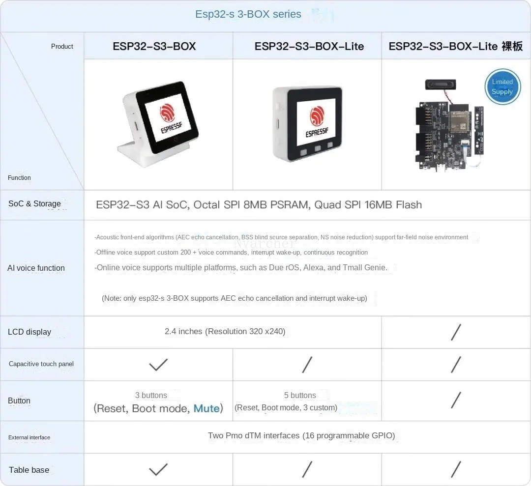Click the Two Pmod interfaces text
The image size is (531, 486).
point(301,435)
